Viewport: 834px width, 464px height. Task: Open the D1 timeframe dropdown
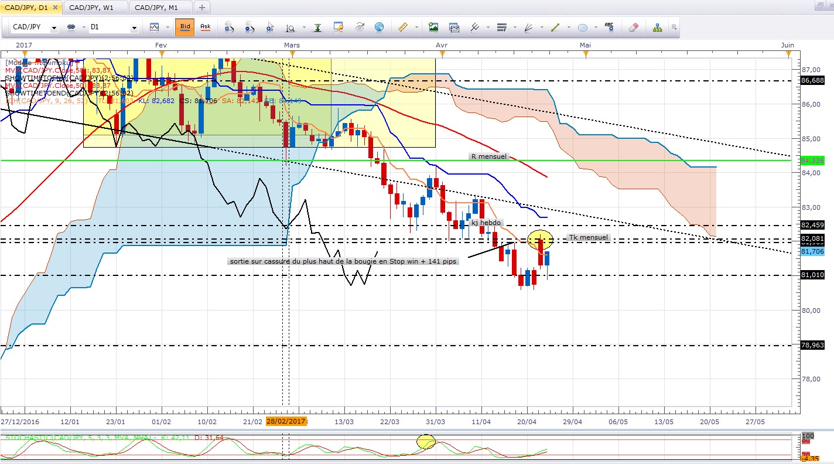coord(134,28)
